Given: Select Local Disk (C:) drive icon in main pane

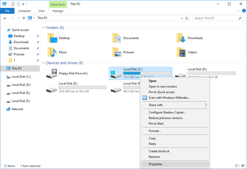Looking at the screenshot, I should 116,74.
